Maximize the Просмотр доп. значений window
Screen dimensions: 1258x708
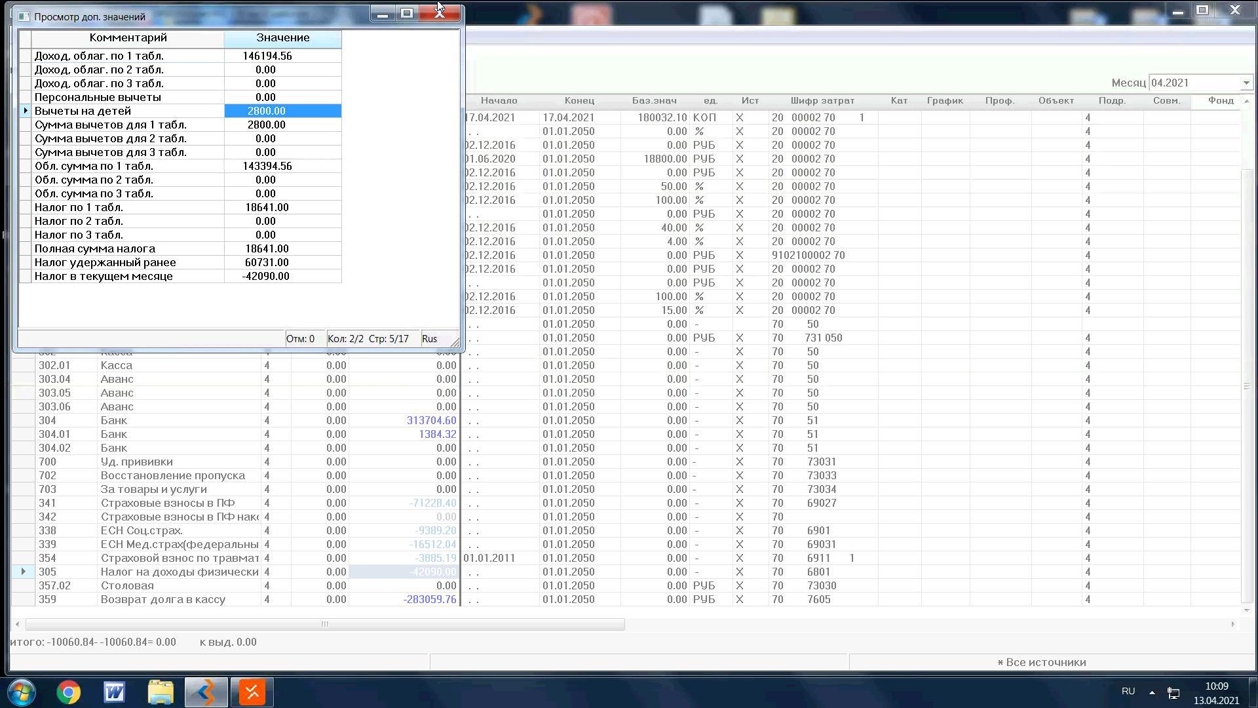coord(407,12)
